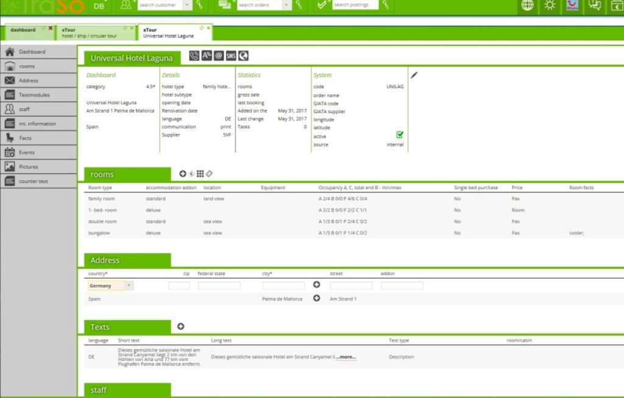Viewport: 624px width, 398px height.
Task: Open rooms in the left sidebar
Action: [38, 66]
